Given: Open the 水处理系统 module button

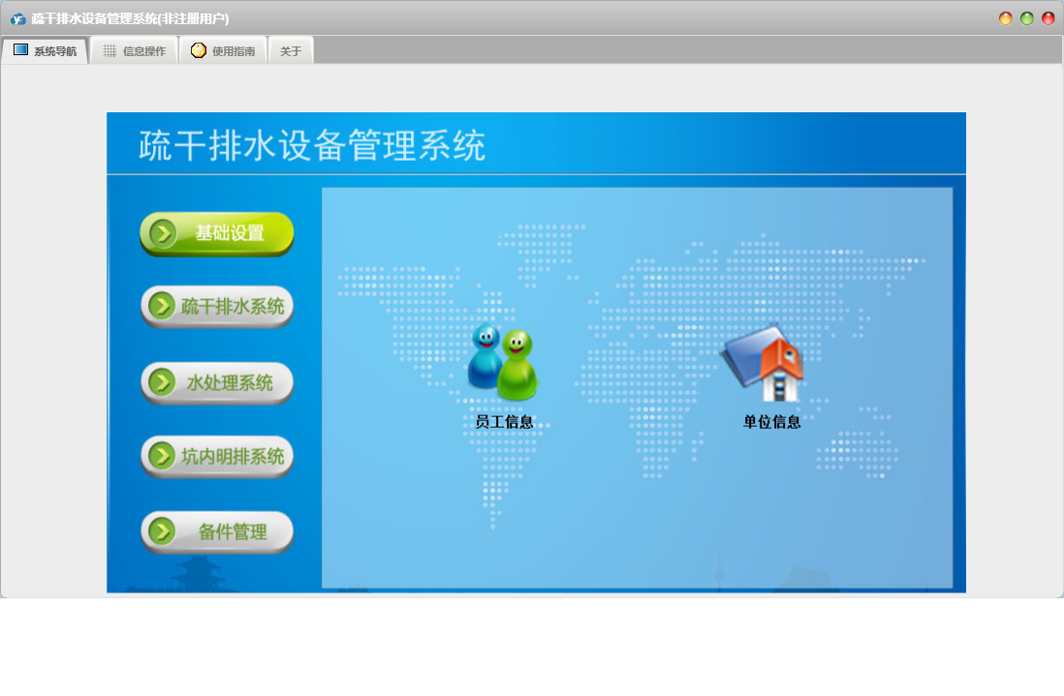Looking at the screenshot, I should (216, 383).
